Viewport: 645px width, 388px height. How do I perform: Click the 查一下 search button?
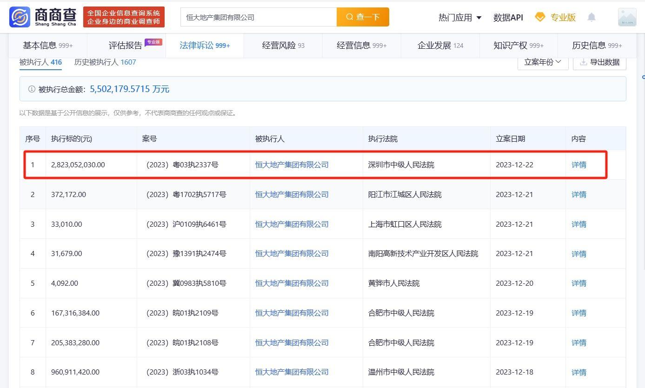click(x=363, y=17)
